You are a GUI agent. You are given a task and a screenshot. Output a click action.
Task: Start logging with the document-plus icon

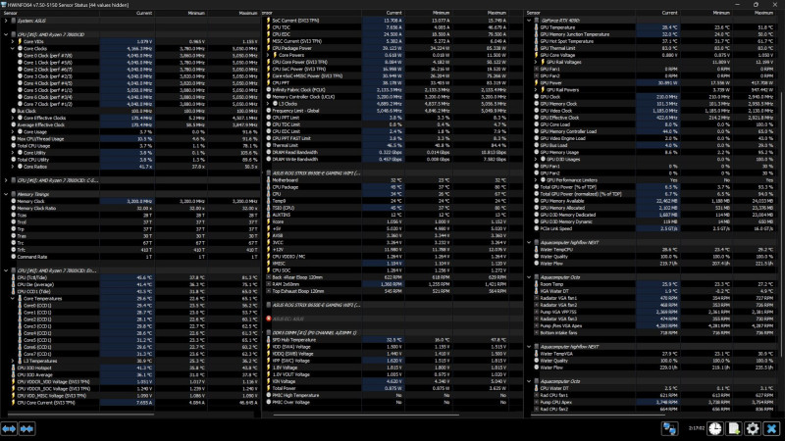click(x=734, y=428)
